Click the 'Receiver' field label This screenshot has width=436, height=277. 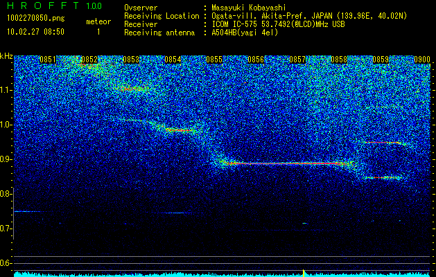point(141,24)
